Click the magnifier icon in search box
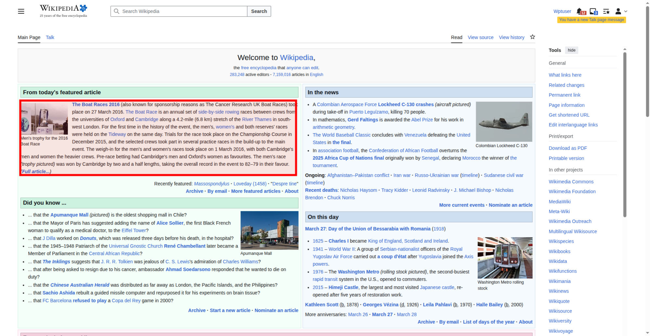The width and height of the screenshot is (650, 336). point(116,11)
